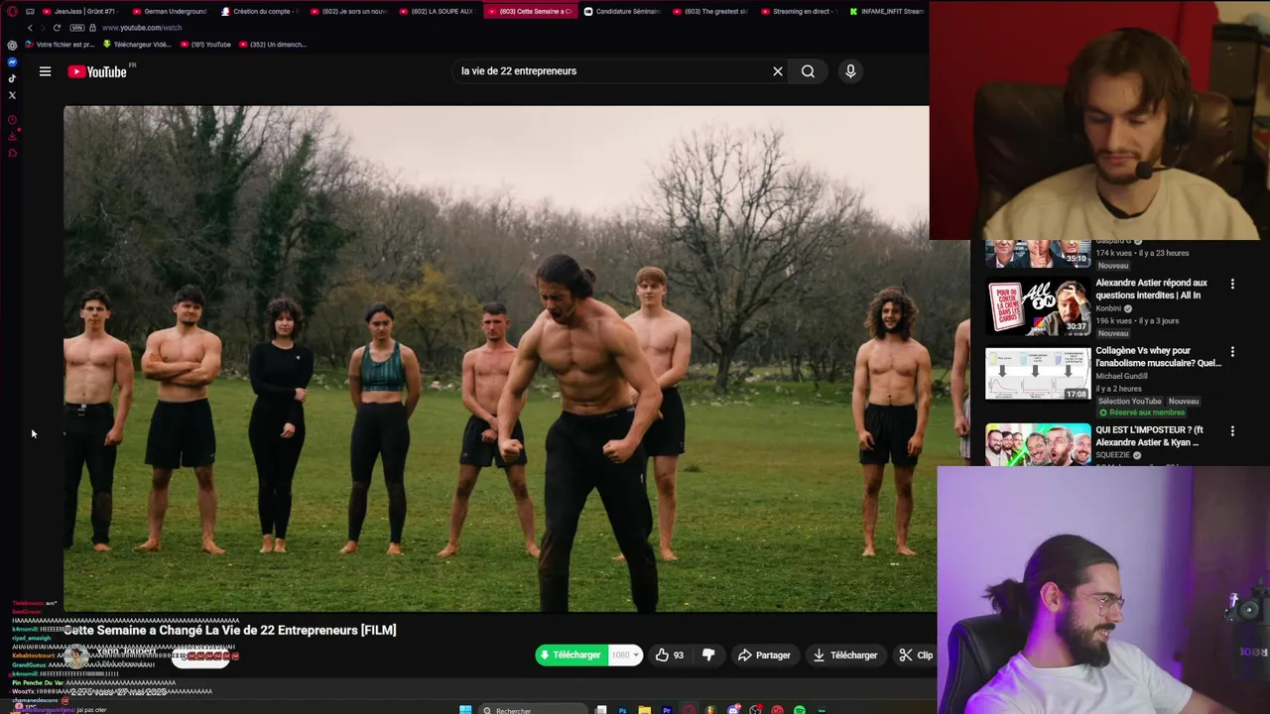Open the Opera main menu logo
Screen dimensions: 1270x714
pyautogui.click(x=12, y=11)
